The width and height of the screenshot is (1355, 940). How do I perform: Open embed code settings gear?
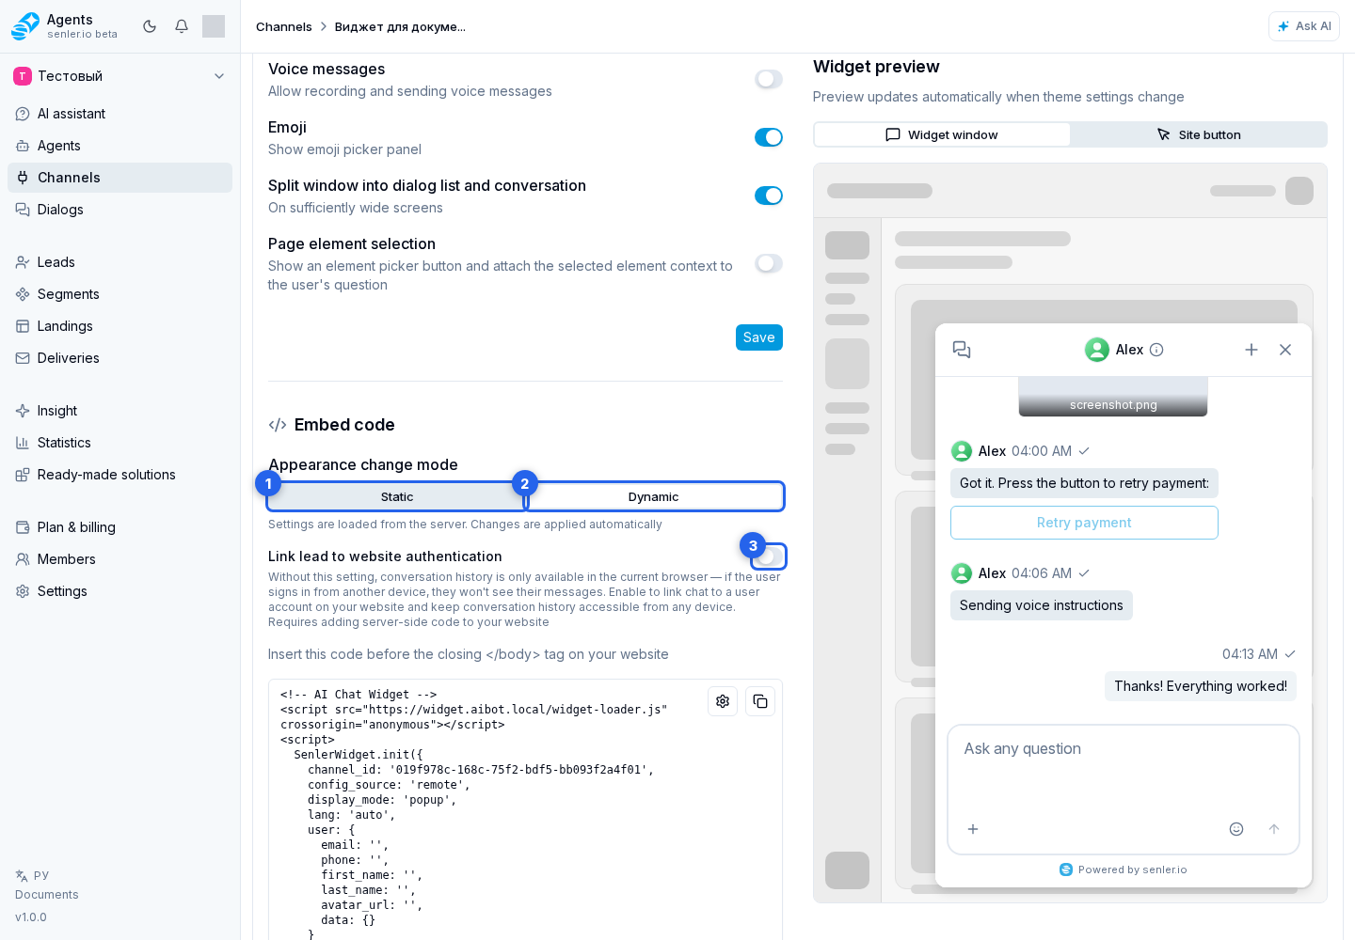(x=723, y=701)
